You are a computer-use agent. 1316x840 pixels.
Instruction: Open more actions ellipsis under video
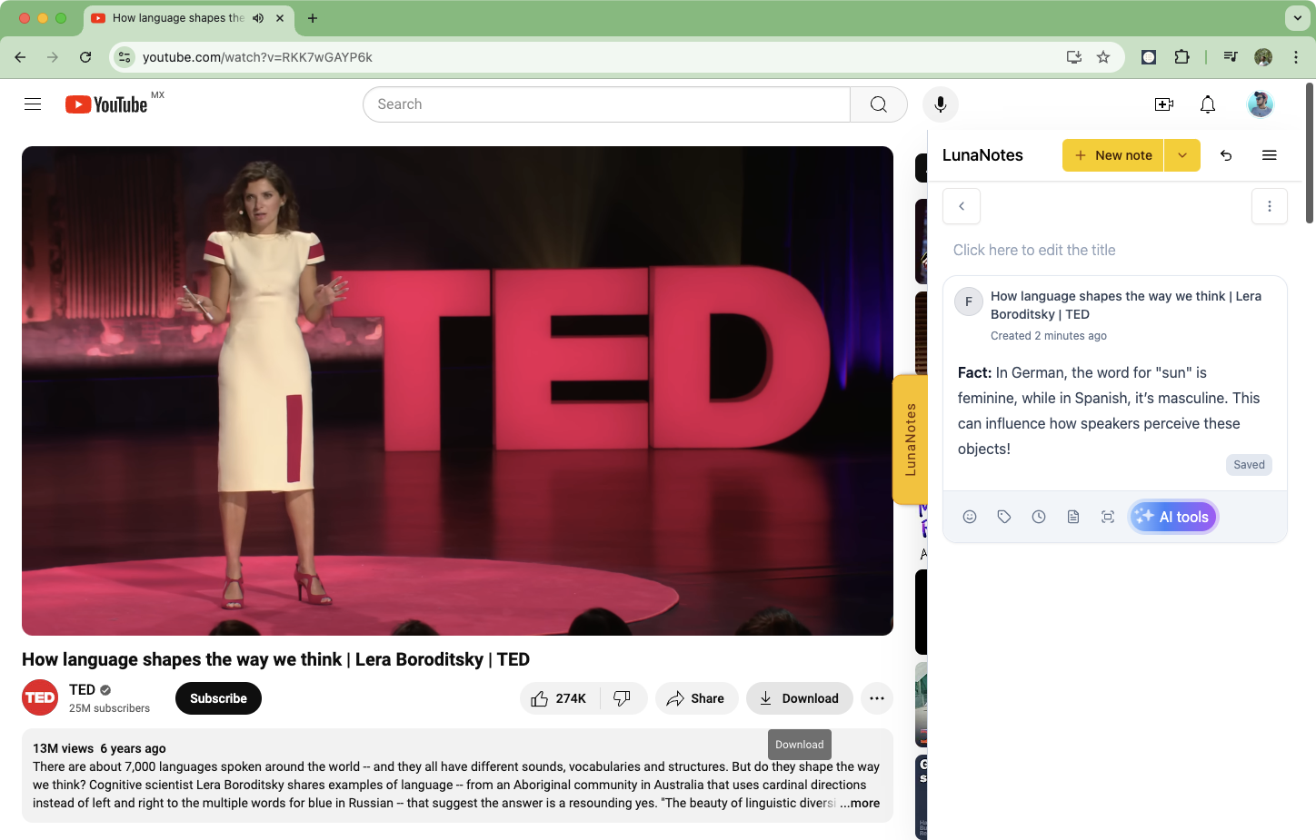(877, 698)
